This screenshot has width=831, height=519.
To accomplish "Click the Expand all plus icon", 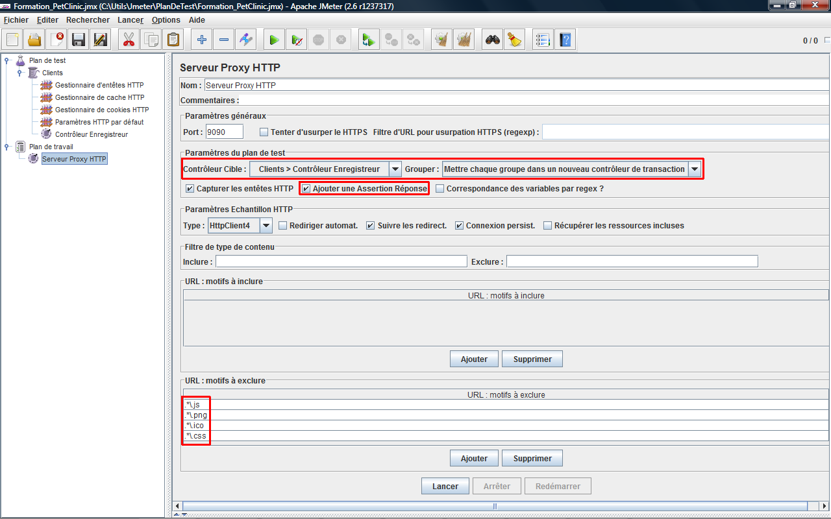I will coord(202,40).
